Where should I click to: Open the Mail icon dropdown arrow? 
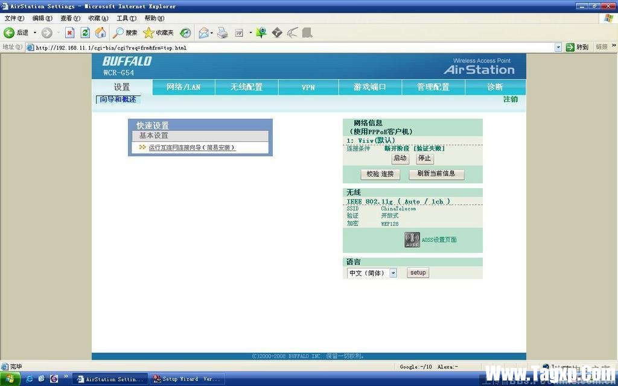tap(212, 33)
